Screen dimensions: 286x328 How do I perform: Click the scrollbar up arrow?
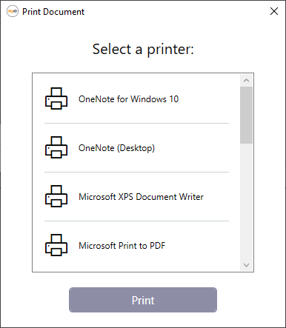(246, 81)
